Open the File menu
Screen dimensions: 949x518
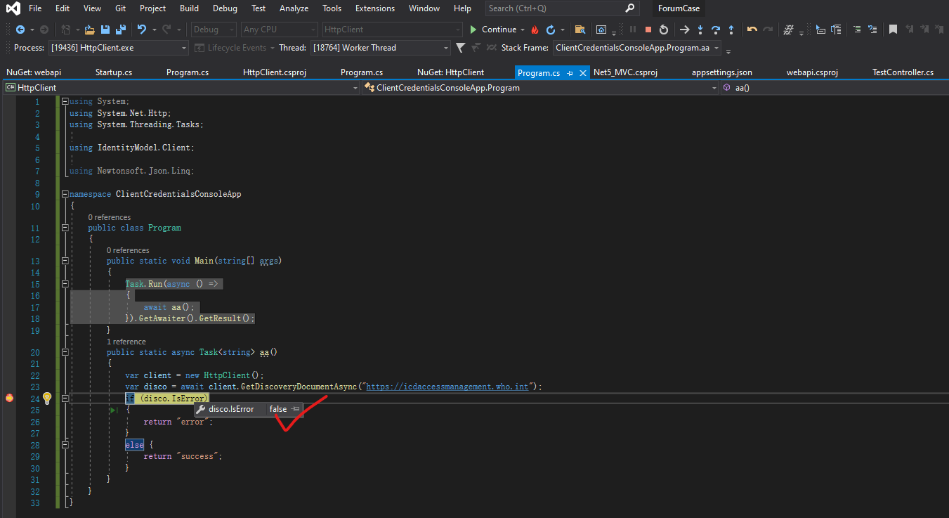click(x=35, y=8)
